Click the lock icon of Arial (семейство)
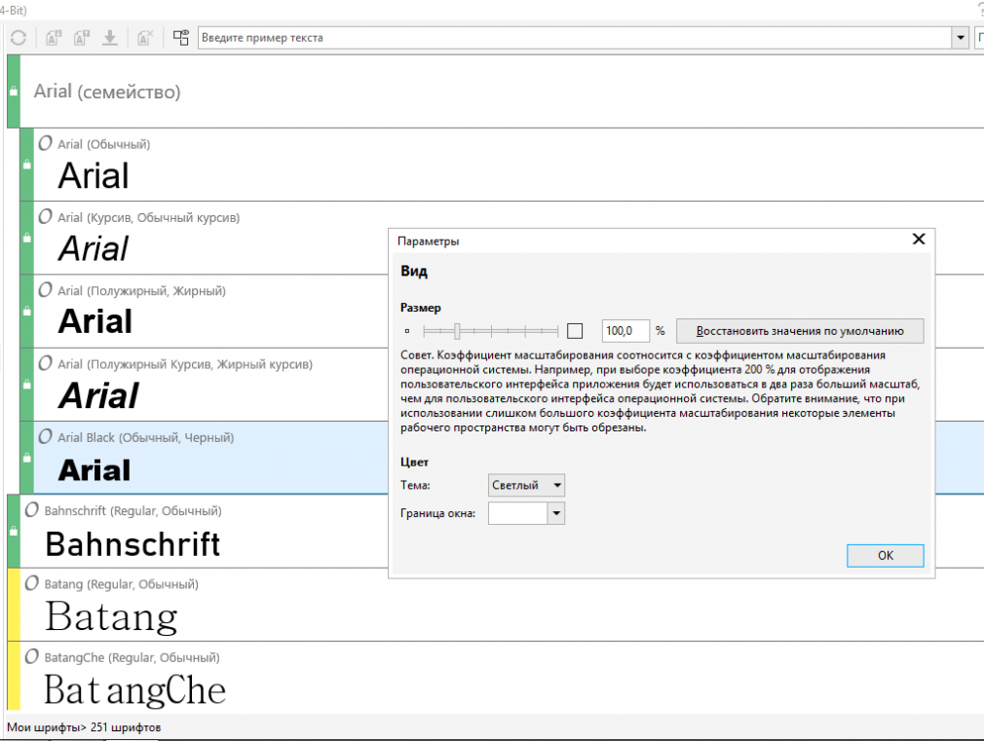This screenshot has height=741, width=984. (14, 91)
